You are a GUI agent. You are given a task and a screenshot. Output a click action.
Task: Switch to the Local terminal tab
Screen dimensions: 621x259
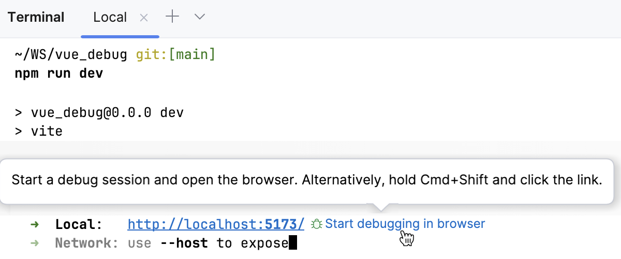click(x=110, y=17)
